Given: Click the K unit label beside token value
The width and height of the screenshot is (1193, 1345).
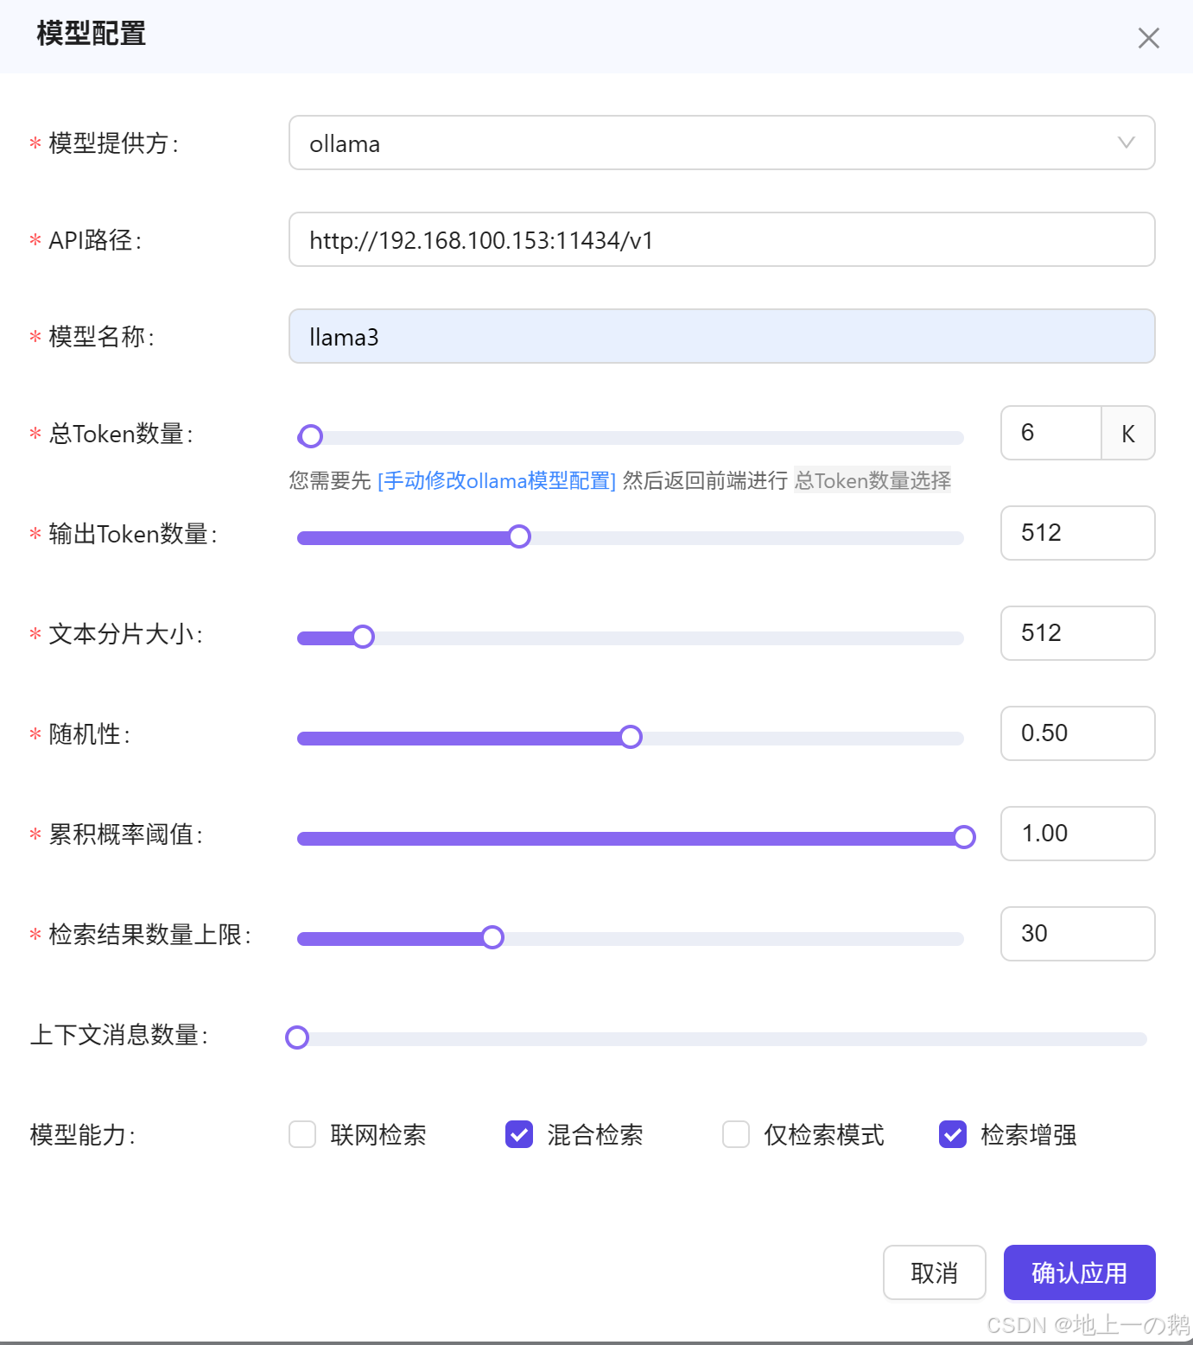Looking at the screenshot, I should coord(1128,433).
